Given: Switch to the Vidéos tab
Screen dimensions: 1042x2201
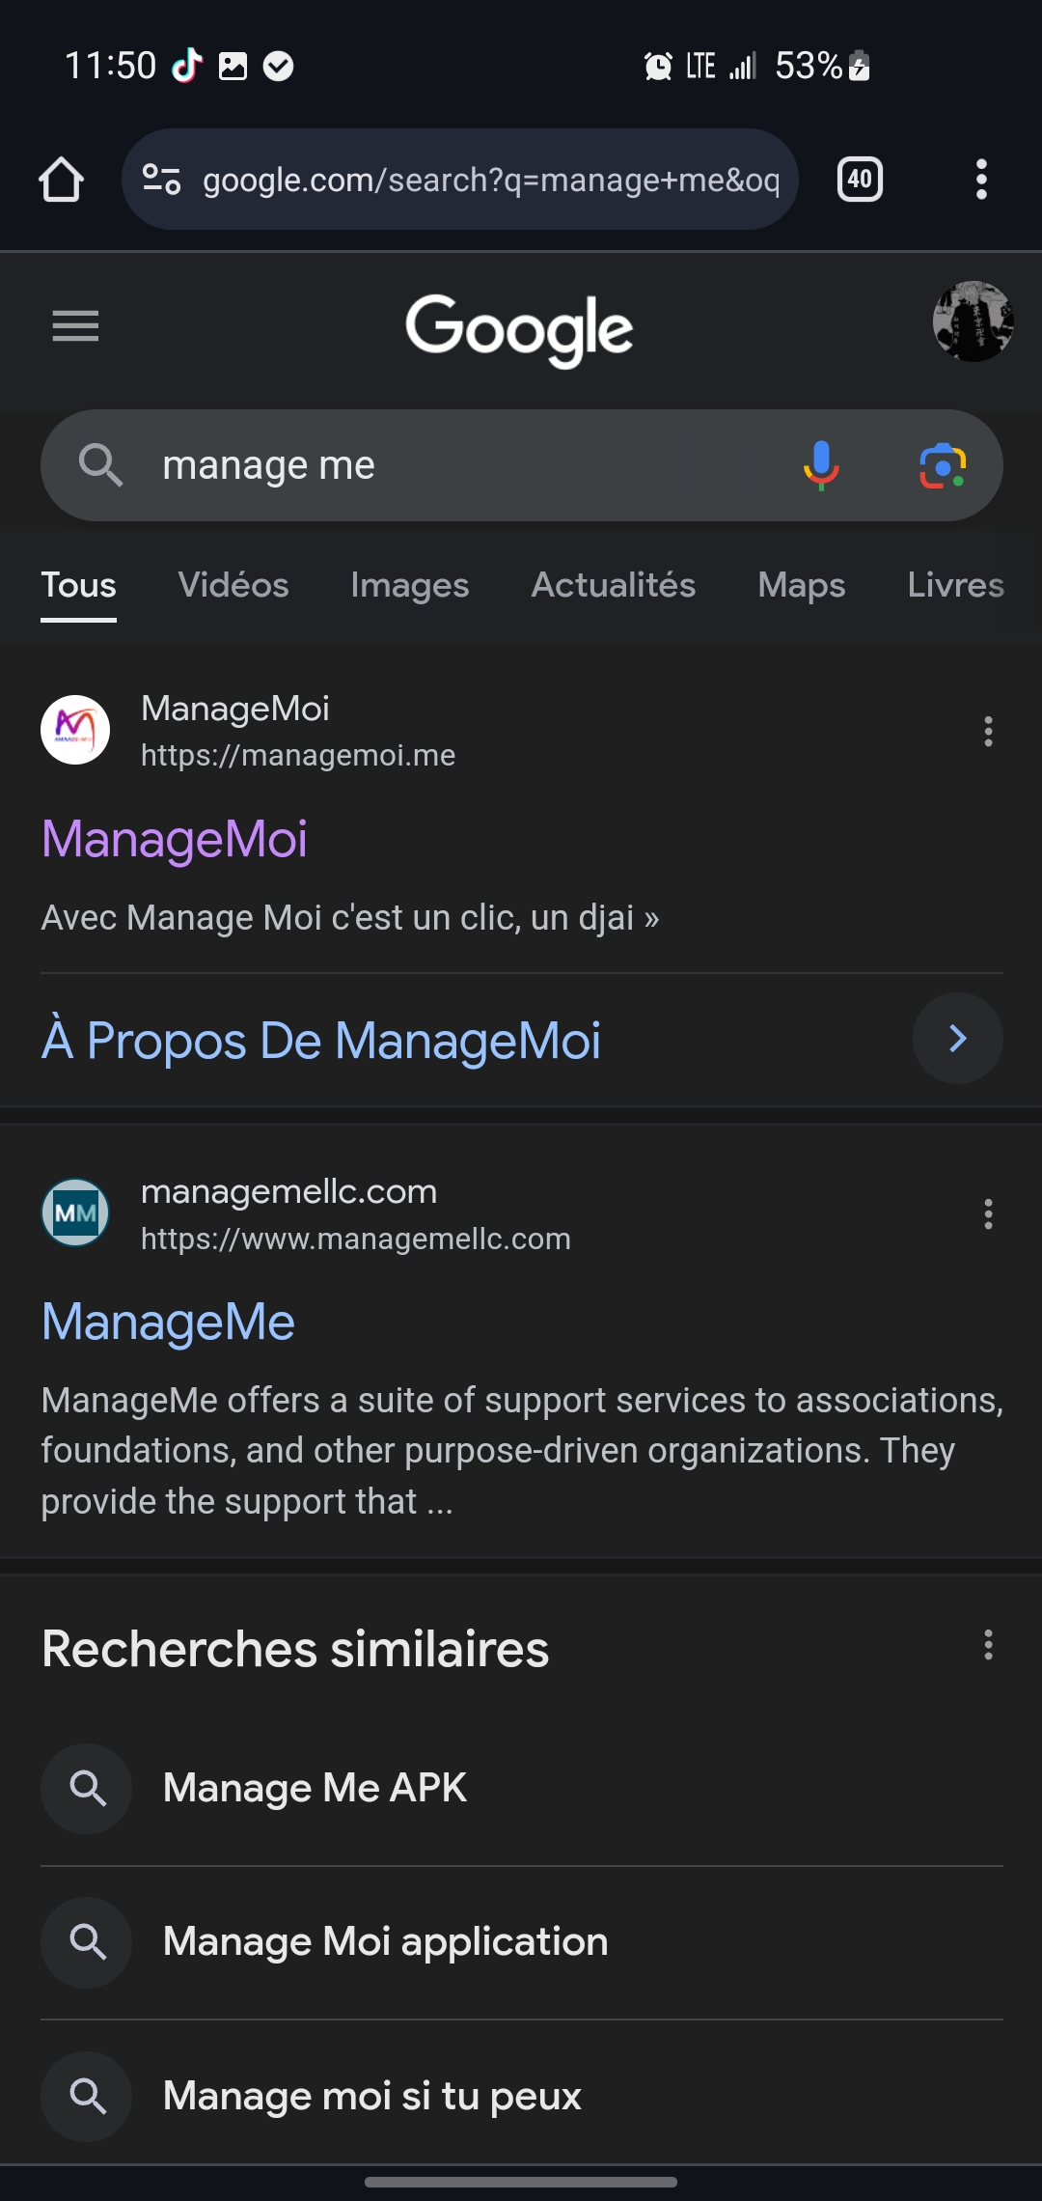Looking at the screenshot, I should [233, 585].
